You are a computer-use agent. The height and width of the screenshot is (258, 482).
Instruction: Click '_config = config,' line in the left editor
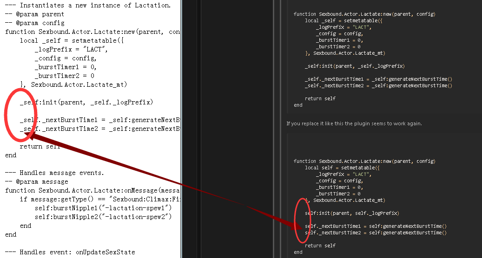coord(66,58)
